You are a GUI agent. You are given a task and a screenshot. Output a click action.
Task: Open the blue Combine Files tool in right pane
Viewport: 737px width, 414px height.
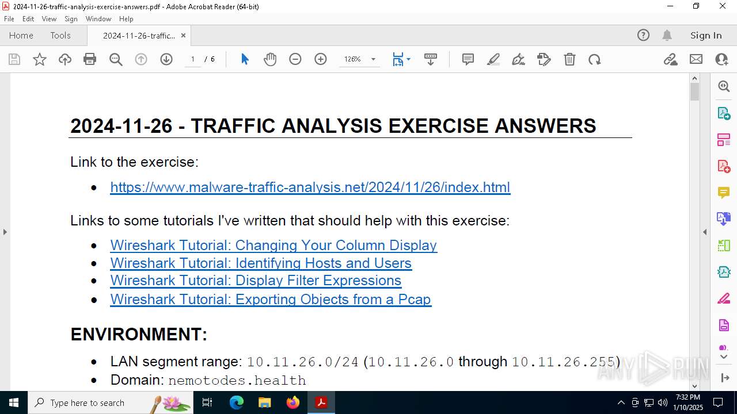724,218
